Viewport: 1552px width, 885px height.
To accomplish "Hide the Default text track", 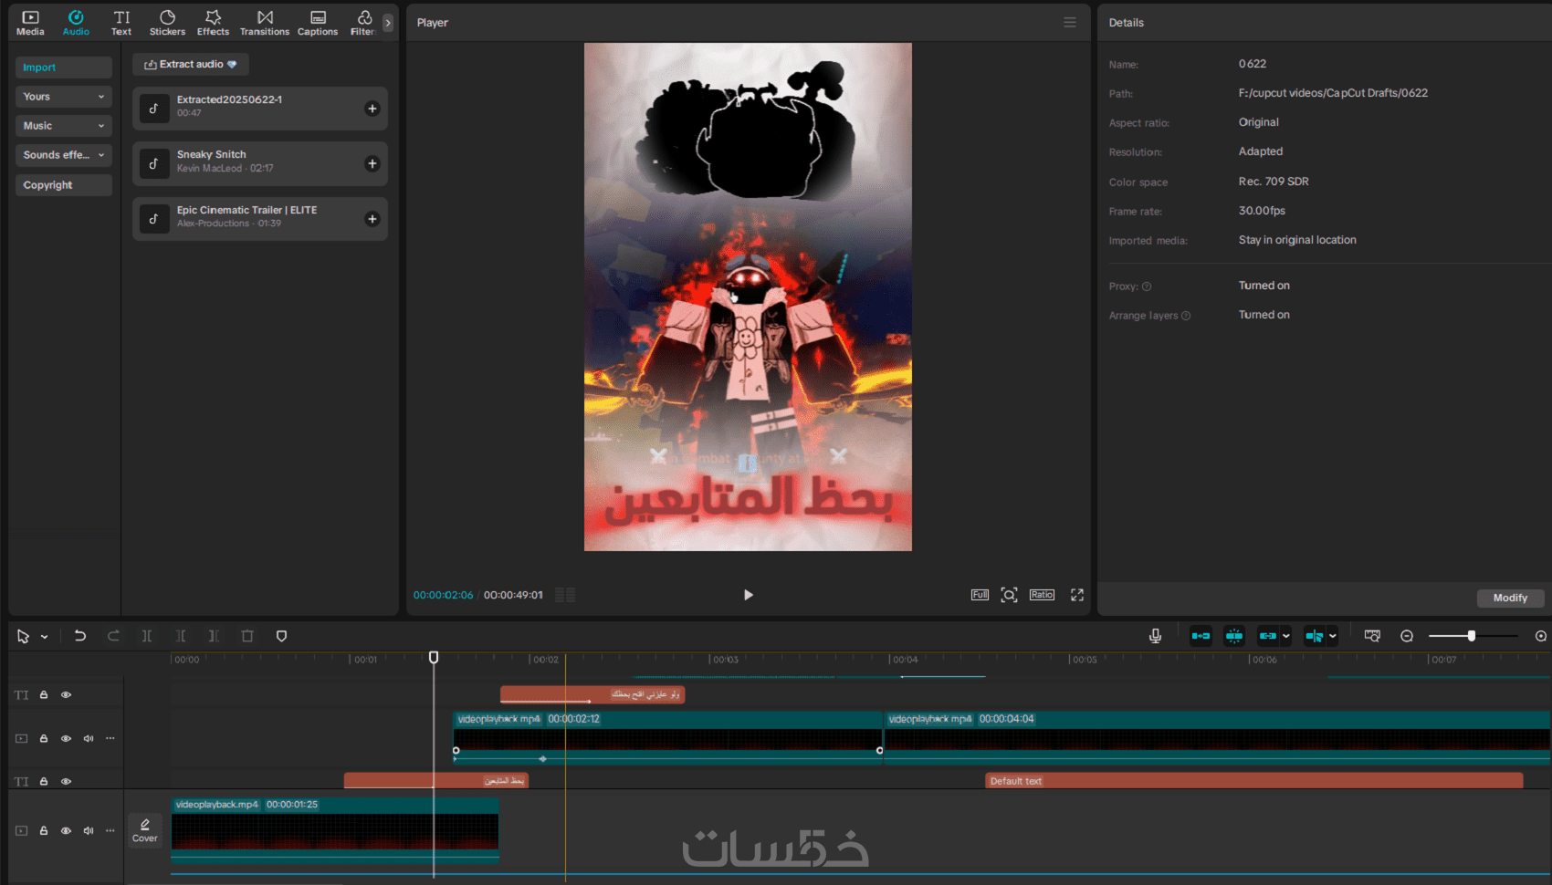I will tap(66, 782).
